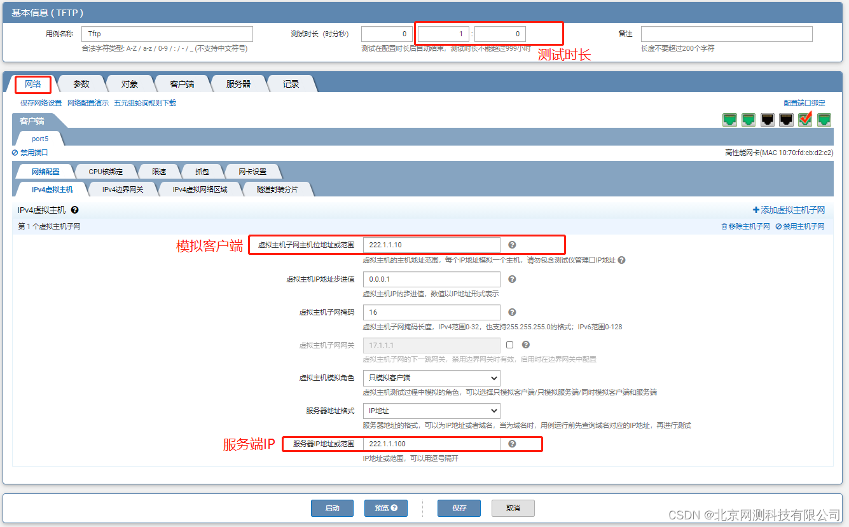
Task: Switch to the 对象 tab
Action: (x=130, y=84)
